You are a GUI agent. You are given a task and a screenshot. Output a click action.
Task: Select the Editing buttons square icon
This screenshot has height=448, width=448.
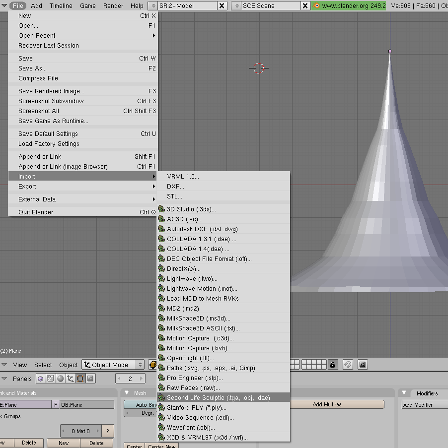pos(80,379)
